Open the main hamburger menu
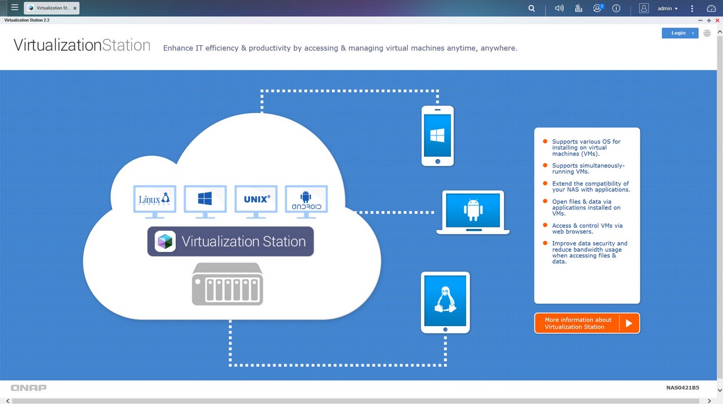Viewport: 723px width, 404px height. 15,8
